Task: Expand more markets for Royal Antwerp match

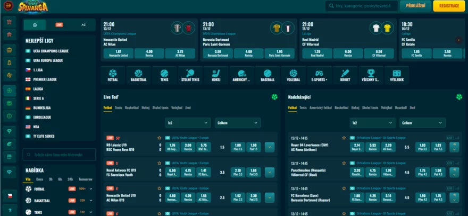Action: pyautogui.click(x=269, y=172)
